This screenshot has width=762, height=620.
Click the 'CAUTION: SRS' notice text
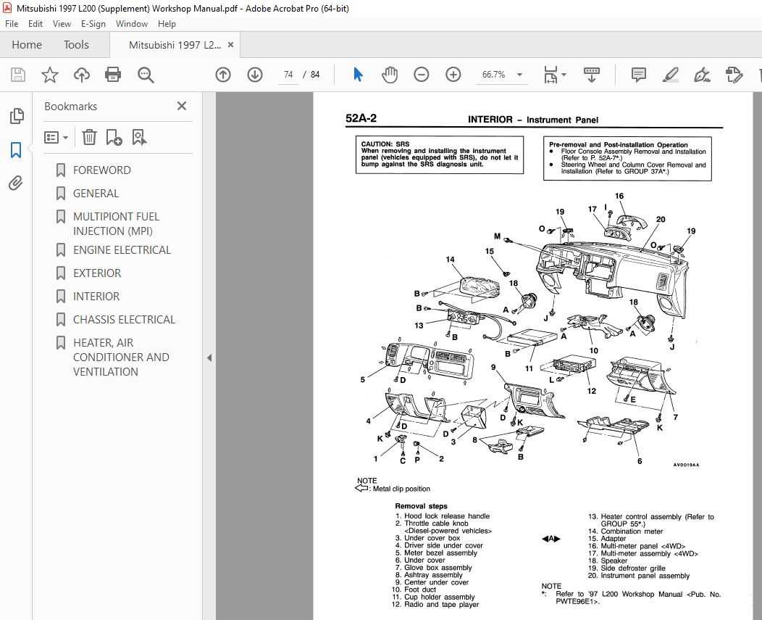tap(385, 144)
